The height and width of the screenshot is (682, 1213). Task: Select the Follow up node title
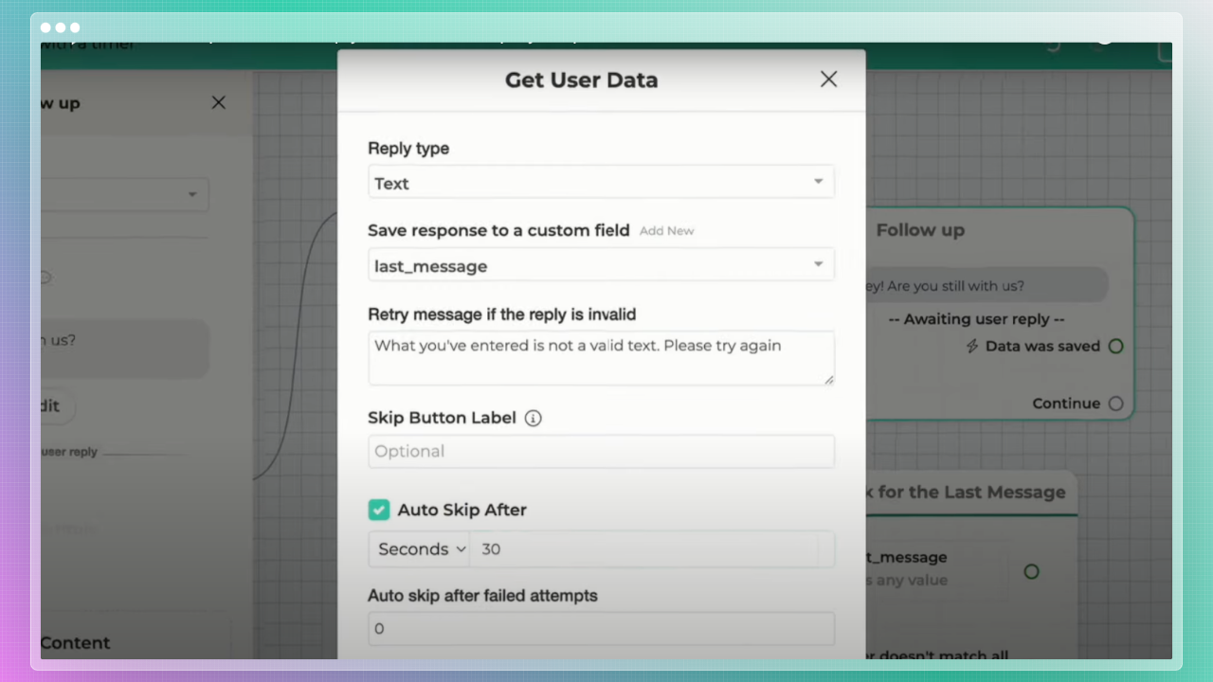[920, 230]
